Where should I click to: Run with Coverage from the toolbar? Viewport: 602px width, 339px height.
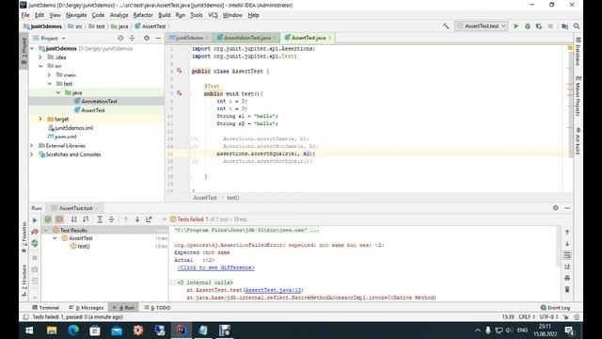click(x=539, y=26)
